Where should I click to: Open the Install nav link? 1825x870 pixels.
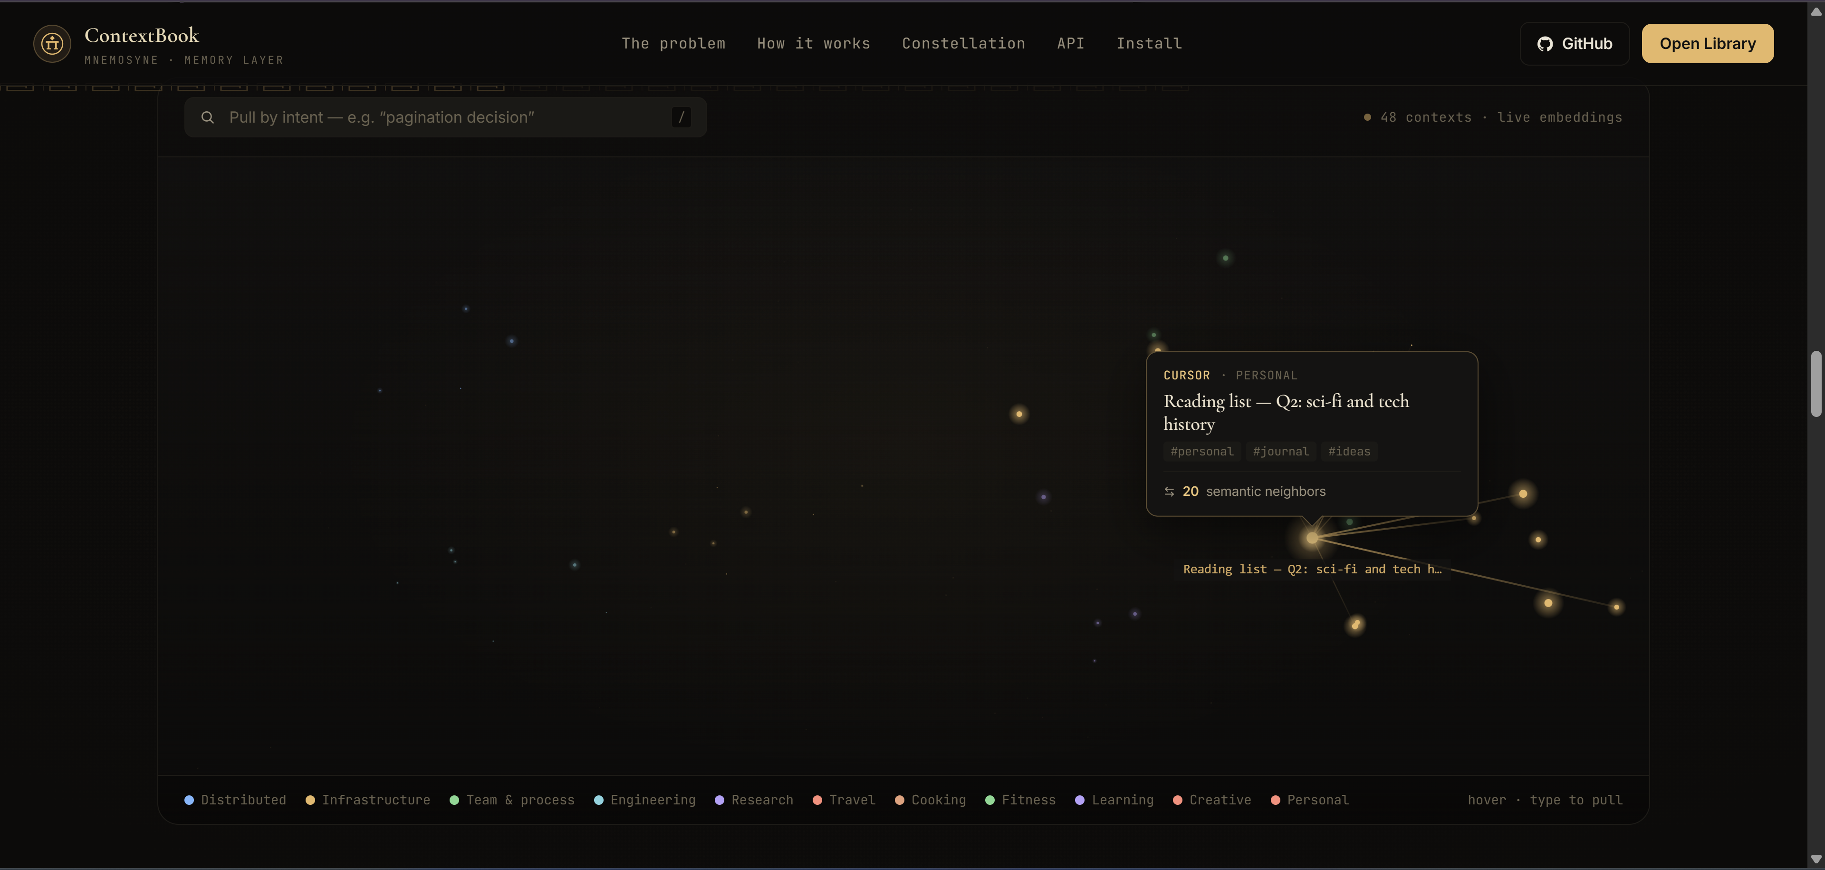coord(1149,43)
